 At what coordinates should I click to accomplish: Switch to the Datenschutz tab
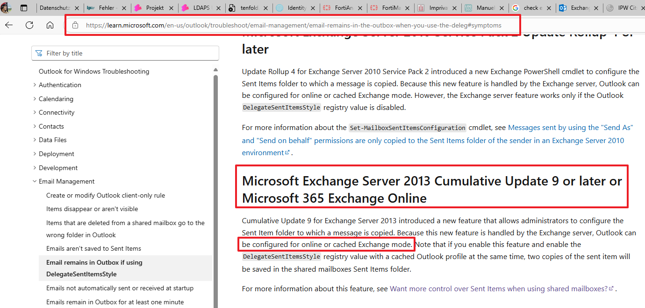[x=55, y=8]
